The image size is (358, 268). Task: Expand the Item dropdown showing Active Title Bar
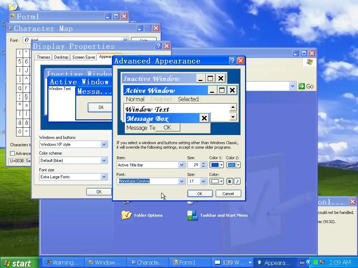pyautogui.click(x=181, y=165)
